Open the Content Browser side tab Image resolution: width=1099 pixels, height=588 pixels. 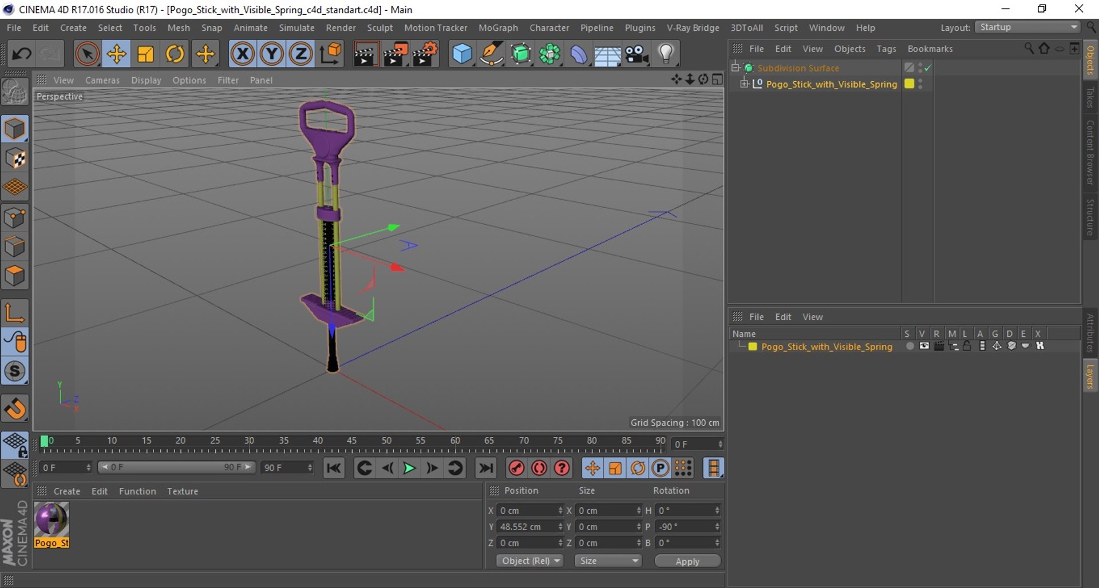pyautogui.click(x=1090, y=152)
